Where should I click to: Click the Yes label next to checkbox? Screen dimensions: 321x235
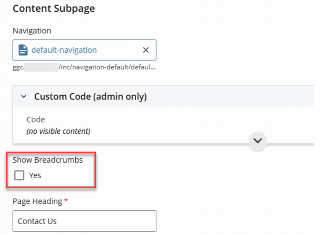pos(35,175)
